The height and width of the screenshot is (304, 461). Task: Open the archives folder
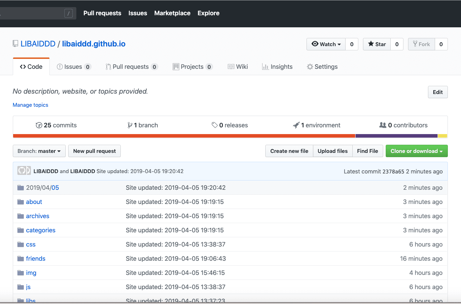38,216
